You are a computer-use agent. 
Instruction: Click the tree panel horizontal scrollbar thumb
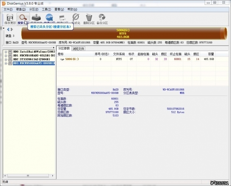point(28,176)
